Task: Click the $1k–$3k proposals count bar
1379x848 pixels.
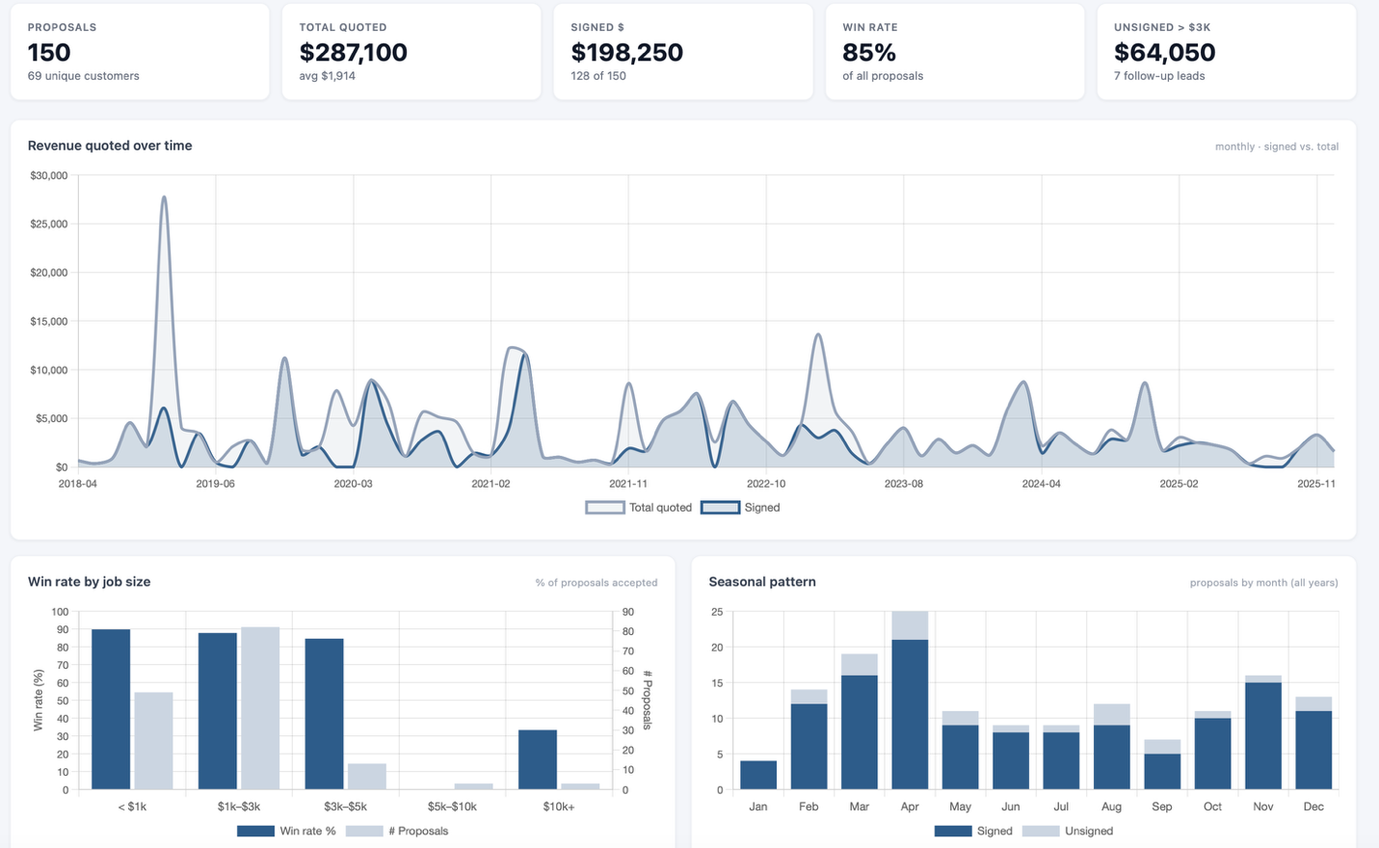Action: 260,708
